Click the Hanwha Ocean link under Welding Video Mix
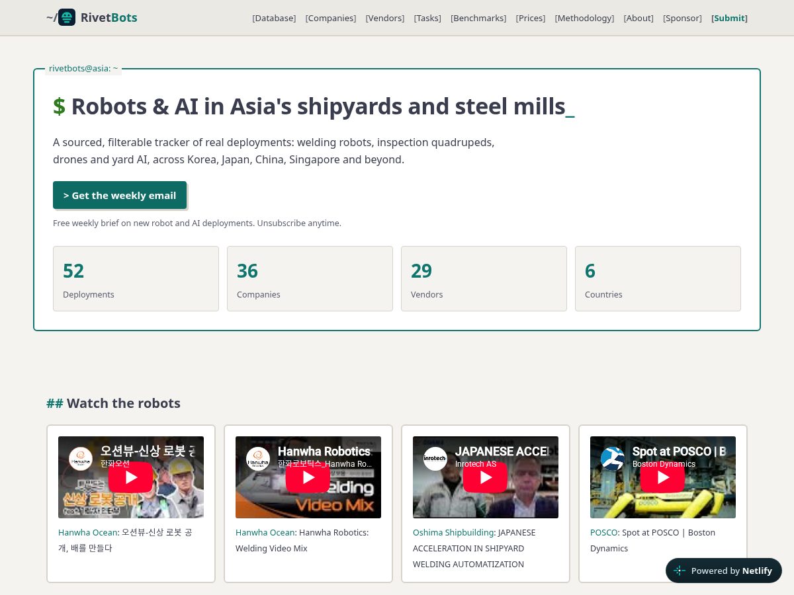Viewport: 794px width, 595px height. [x=265, y=532]
